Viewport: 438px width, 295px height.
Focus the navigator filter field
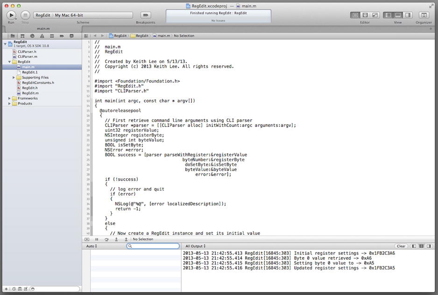click(55, 289)
